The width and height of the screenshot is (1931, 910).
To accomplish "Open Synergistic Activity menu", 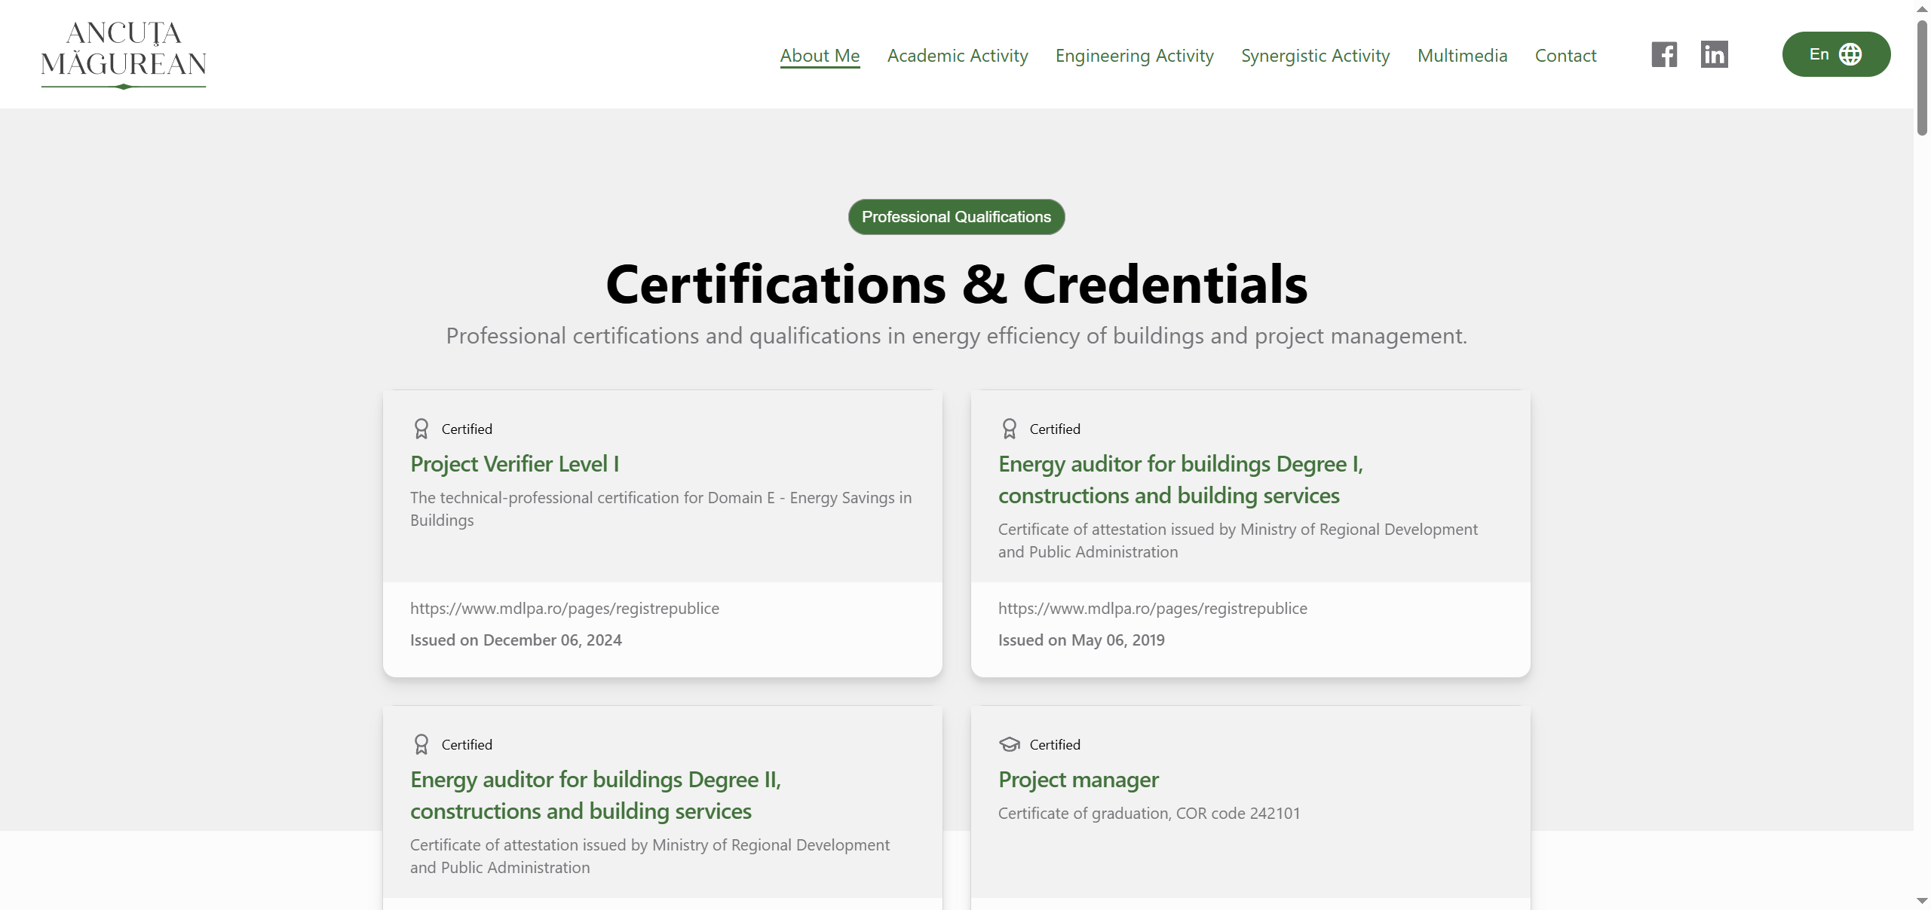I will [1315, 56].
